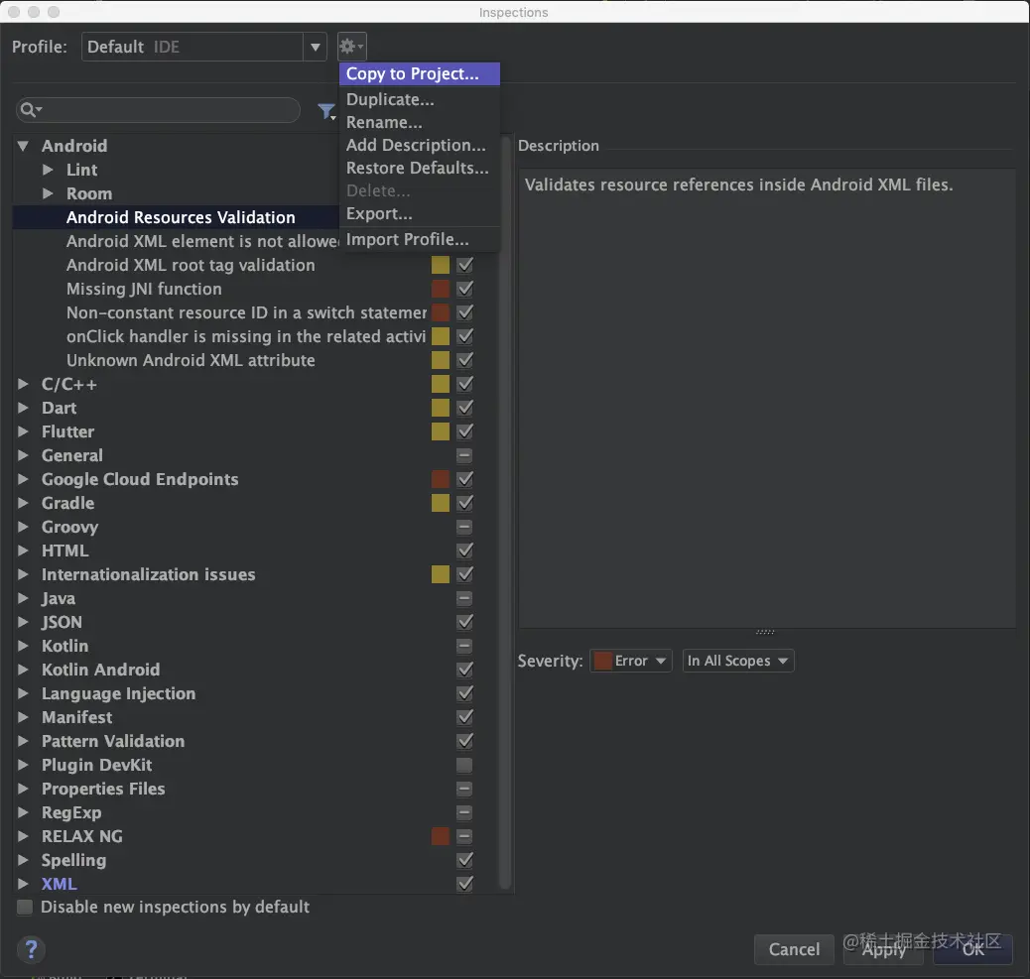
Task: Select Pattern Validation group
Action: 113,741
